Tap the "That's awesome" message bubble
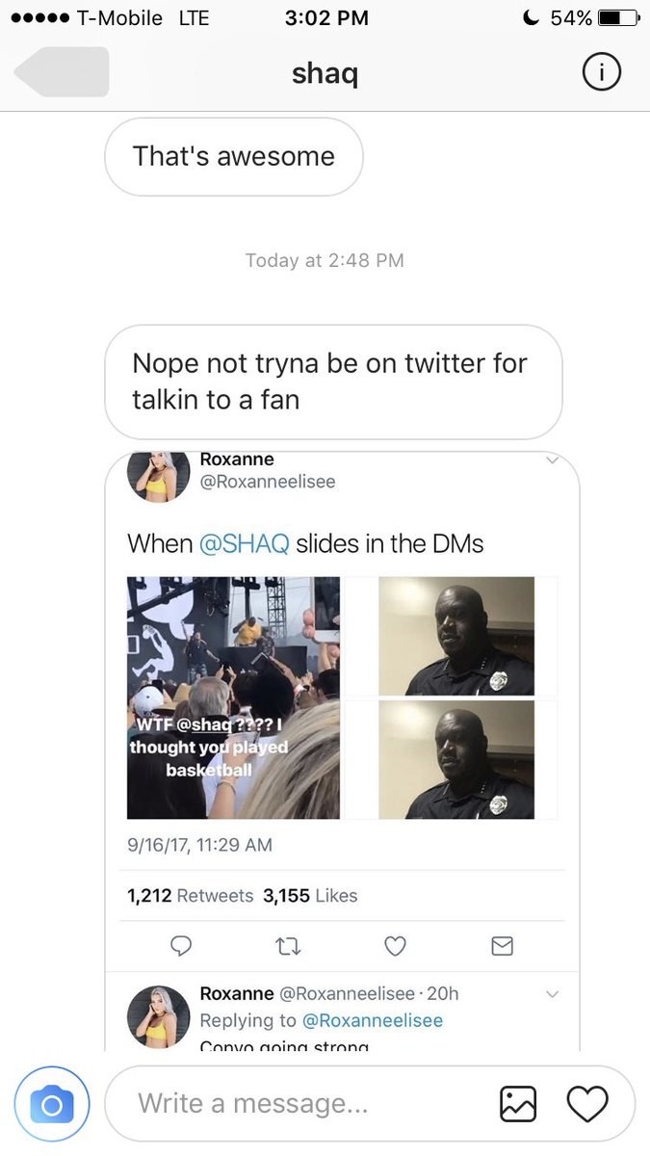The height and width of the screenshot is (1156, 650). tap(234, 156)
